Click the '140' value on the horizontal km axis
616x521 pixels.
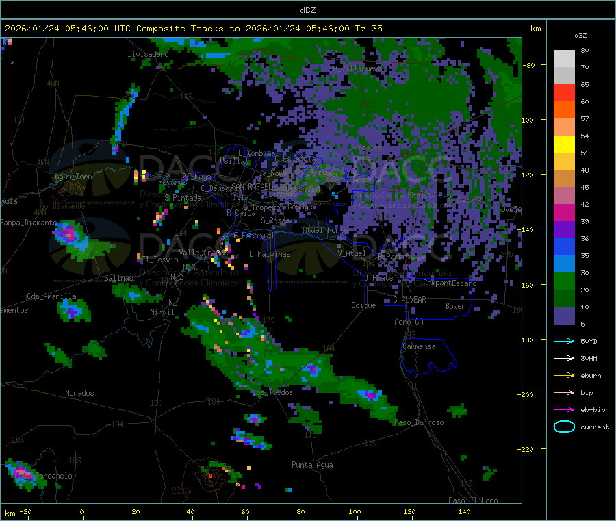[464, 511]
